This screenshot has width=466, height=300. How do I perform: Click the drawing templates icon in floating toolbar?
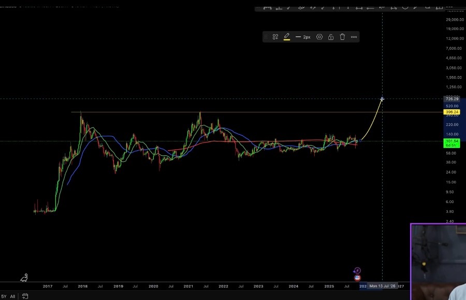point(275,37)
